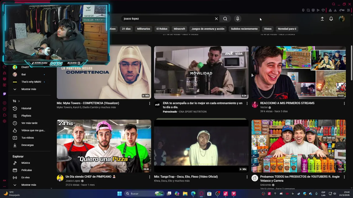Select the Subidos recientemente filter chip
The height and width of the screenshot is (198, 353).
[244, 29]
